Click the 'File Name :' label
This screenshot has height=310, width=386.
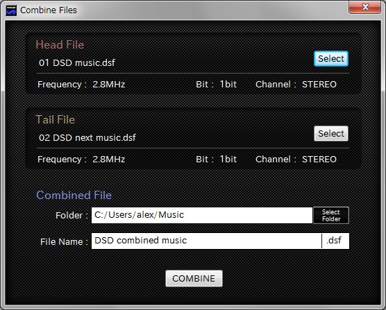coord(64,241)
